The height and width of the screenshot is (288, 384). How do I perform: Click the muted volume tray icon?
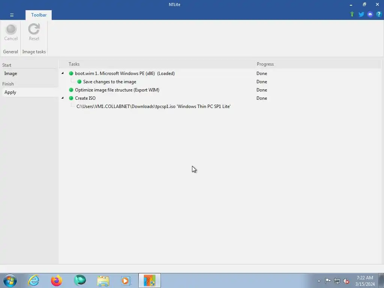click(346, 281)
